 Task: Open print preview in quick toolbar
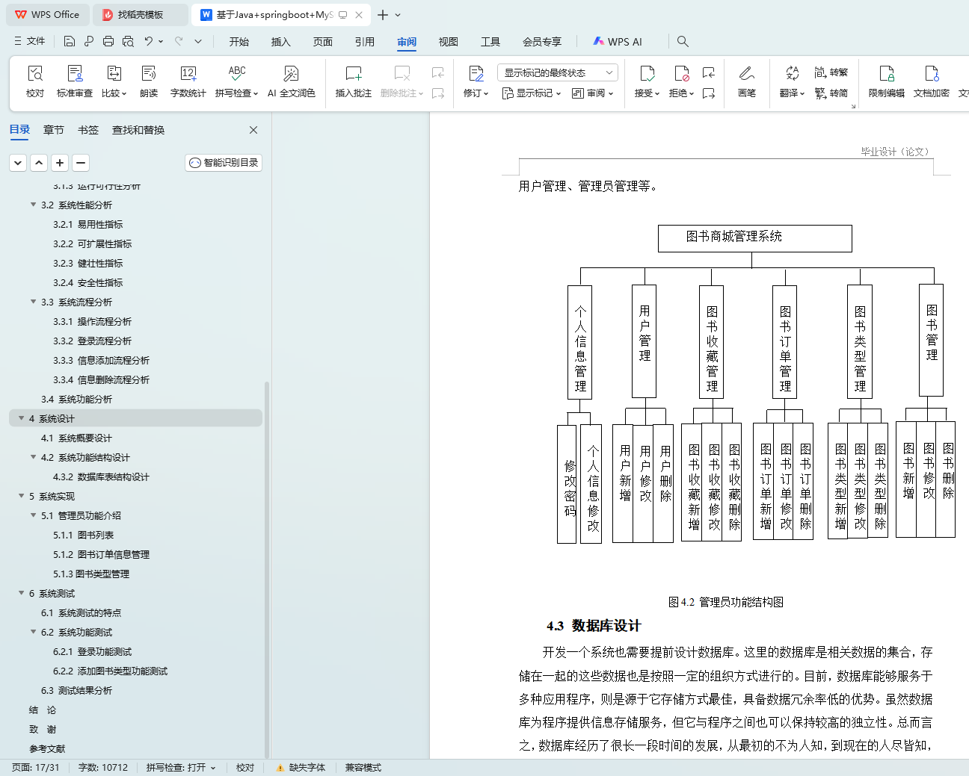pyautogui.click(x=128, y=41)
